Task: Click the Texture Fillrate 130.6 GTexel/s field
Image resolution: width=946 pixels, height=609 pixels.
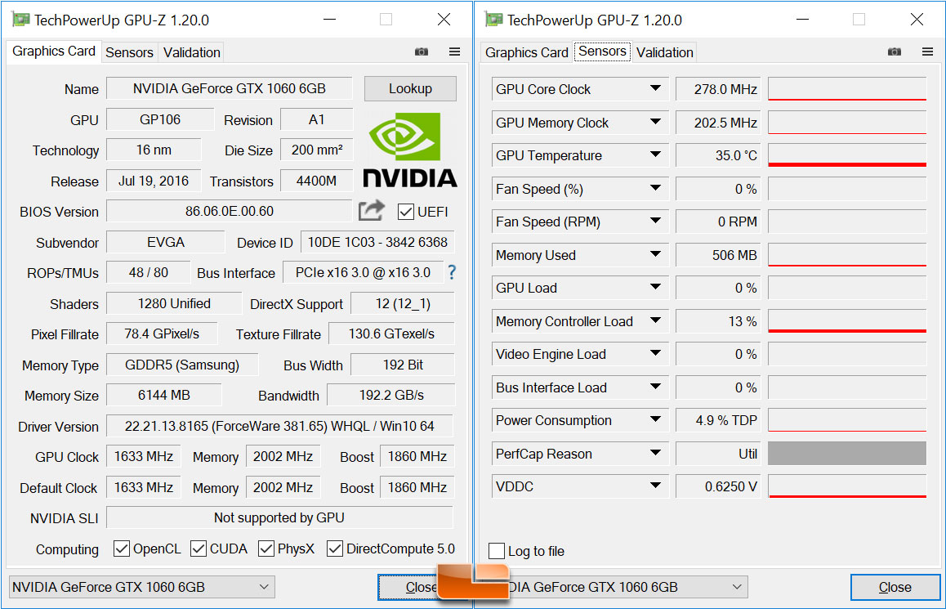Action: (x=391, y=334)
